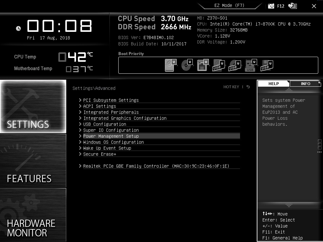This screenshot has width=323, height=242.
Task: Switch to the HELP tab
Action: point(273,84)
